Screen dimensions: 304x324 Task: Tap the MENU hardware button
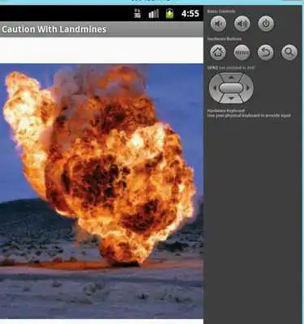(242, 52)
